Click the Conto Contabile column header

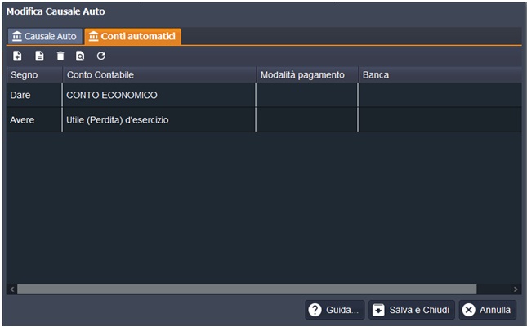coord(159,75)
